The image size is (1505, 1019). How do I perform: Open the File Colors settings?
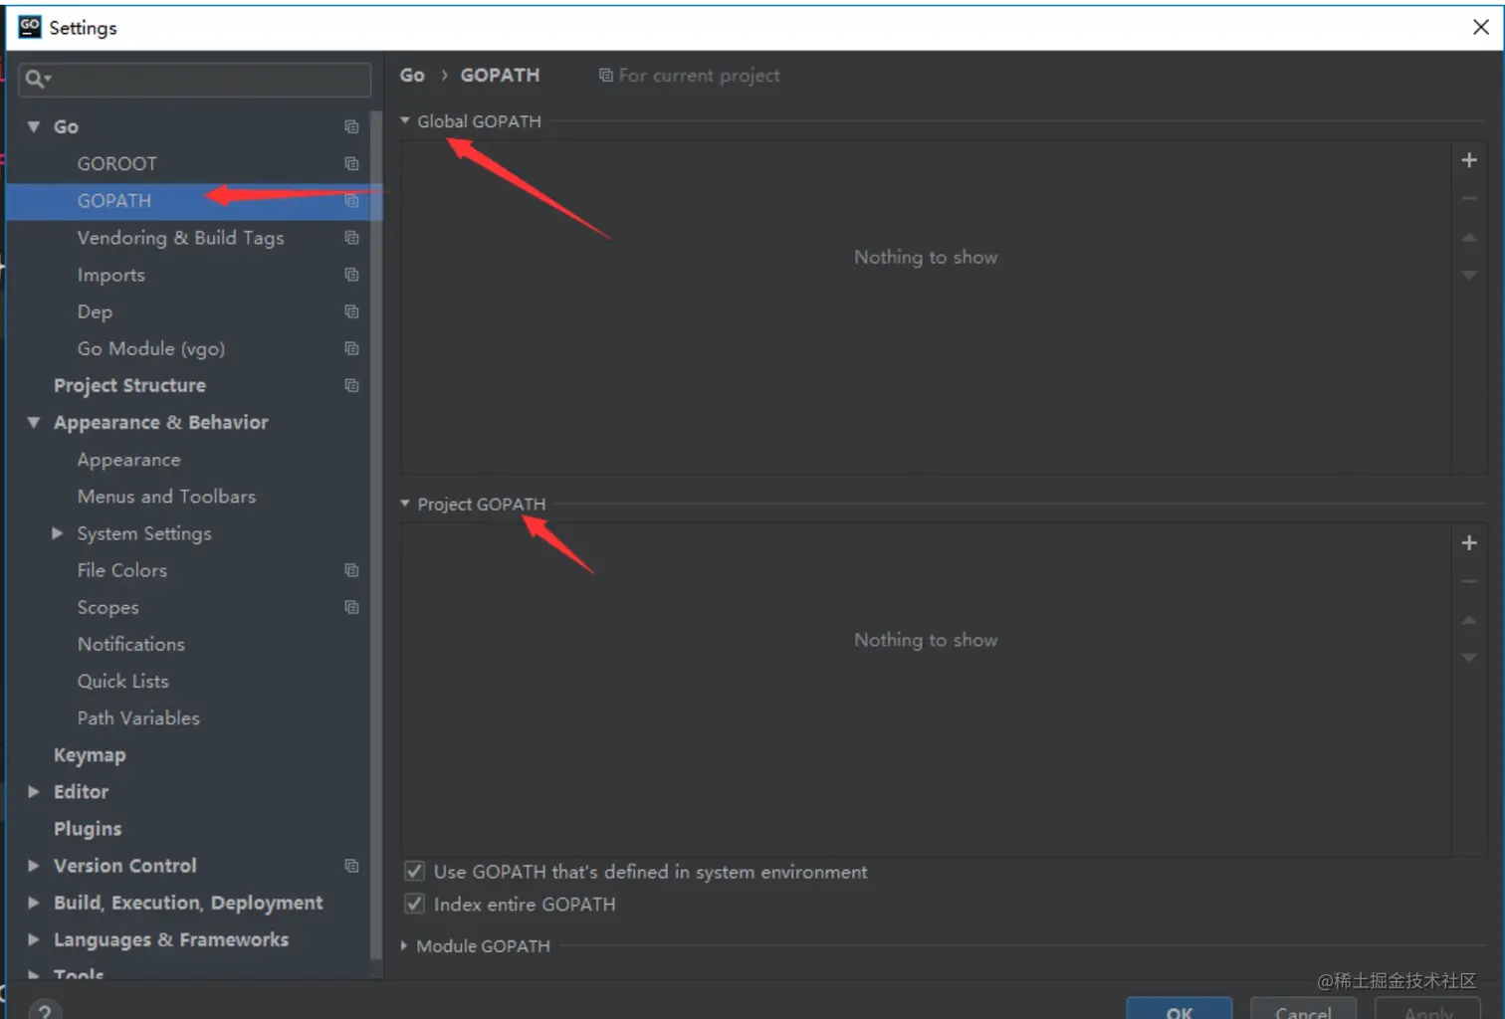click(x=122, y=570)
